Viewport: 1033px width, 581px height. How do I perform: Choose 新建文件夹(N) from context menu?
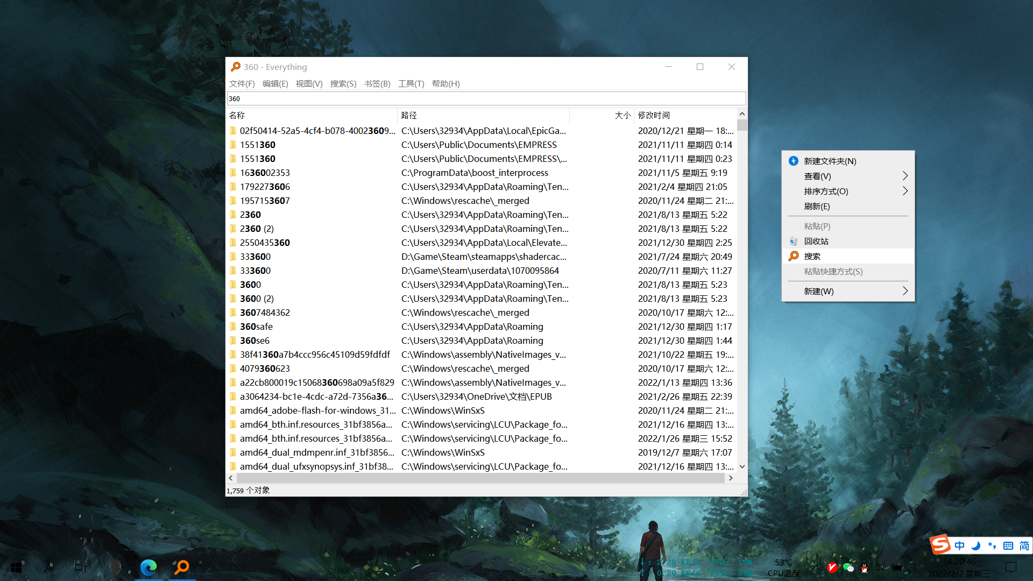point(830,161)
